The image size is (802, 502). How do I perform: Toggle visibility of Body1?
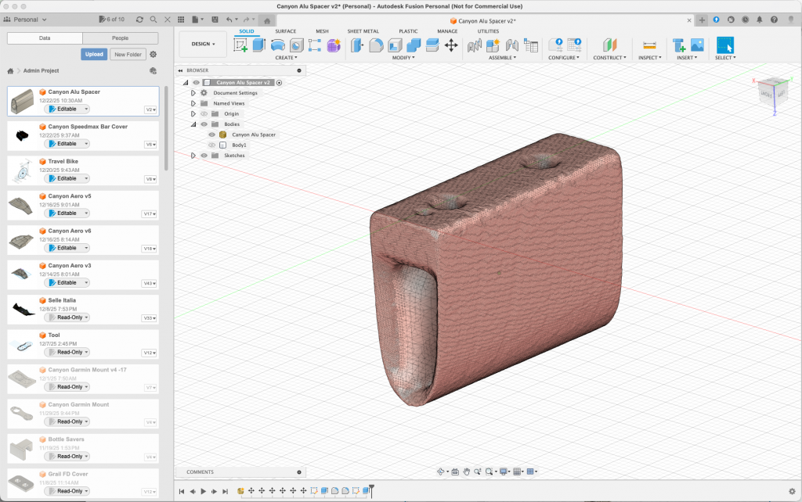tap(211, 145)
